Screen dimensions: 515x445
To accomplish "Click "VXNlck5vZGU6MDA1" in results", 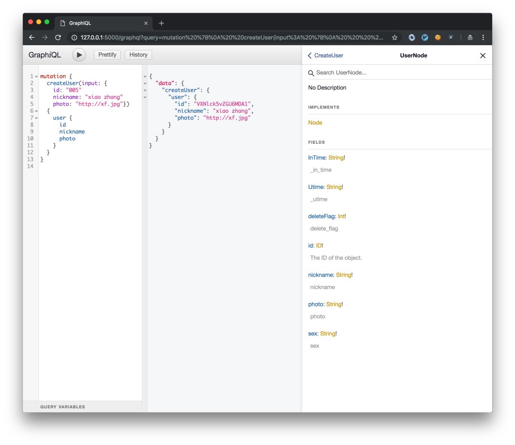I will 222,104.
